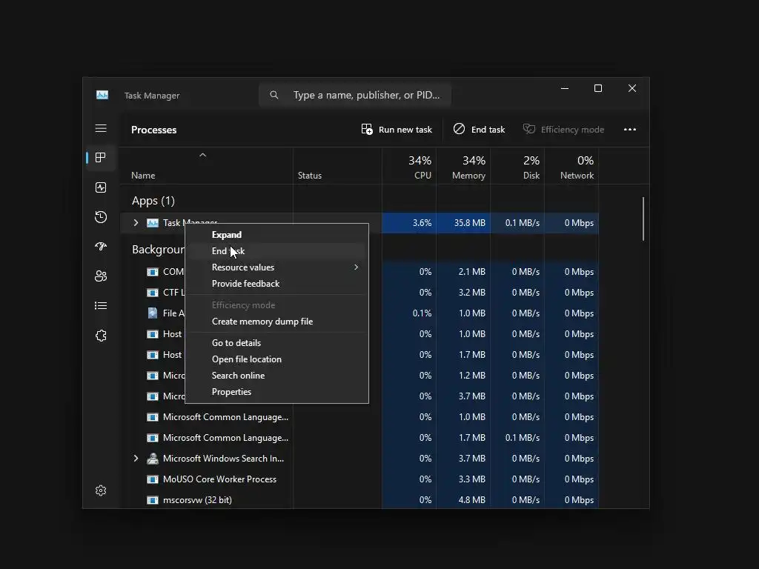The height and width of the screenshot is (569, 759).
Task: Open the more options ellipsis menu
Action: point(630,129)
